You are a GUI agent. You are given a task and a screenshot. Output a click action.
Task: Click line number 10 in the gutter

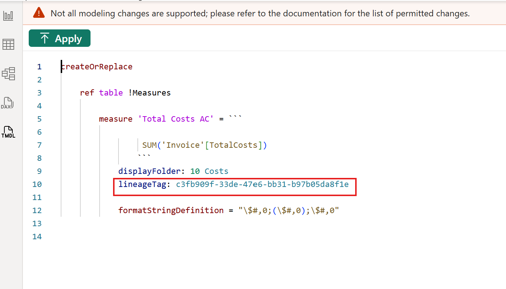coord(37,184)
